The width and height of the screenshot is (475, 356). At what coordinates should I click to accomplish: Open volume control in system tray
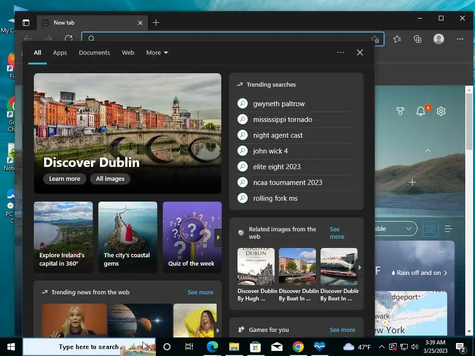pos(415,347)
